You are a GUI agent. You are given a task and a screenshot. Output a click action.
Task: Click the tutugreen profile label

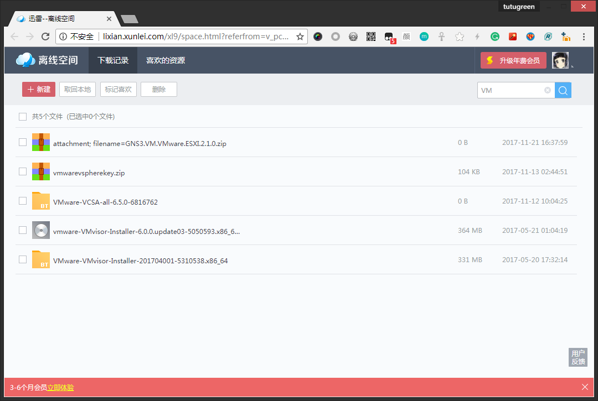519,7
